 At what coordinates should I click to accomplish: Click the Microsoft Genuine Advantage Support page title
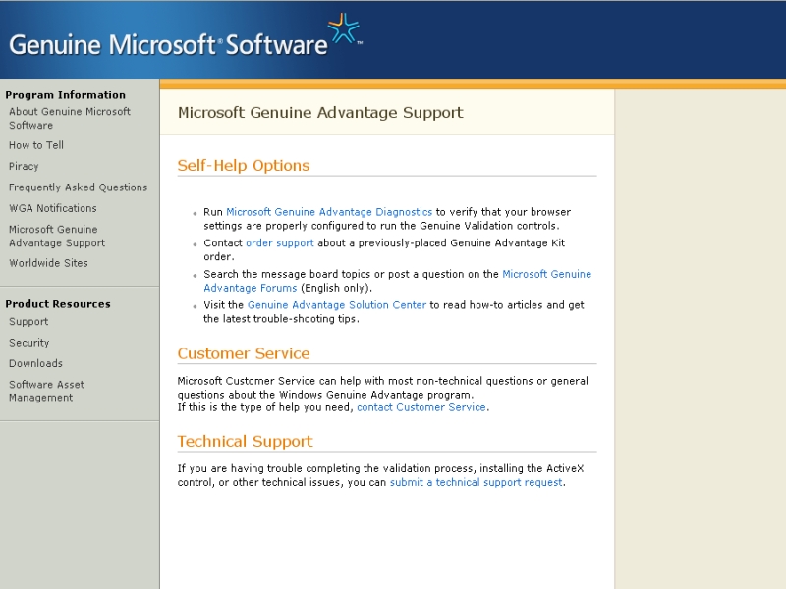tap(320, 112)
